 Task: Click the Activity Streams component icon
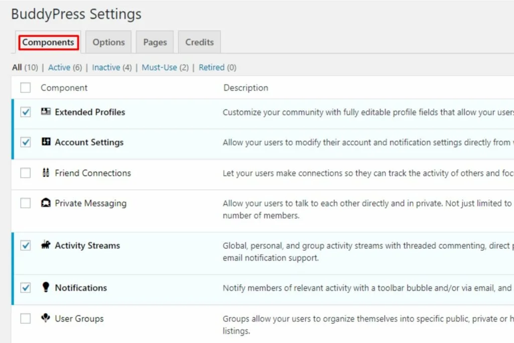(46, 246)
